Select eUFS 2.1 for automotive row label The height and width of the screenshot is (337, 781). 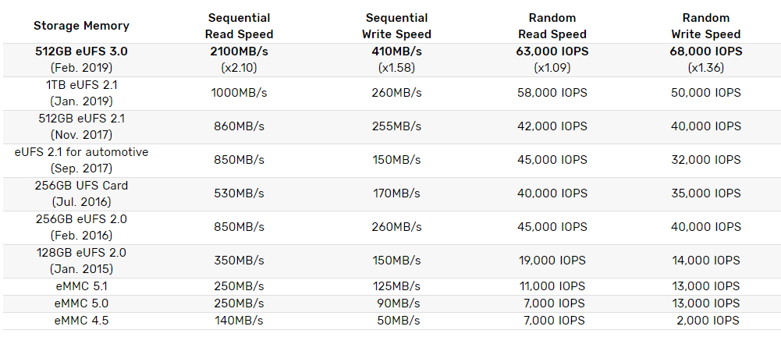[81, 152]
